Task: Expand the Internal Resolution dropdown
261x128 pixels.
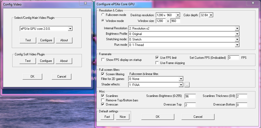Action: (237, 28)
